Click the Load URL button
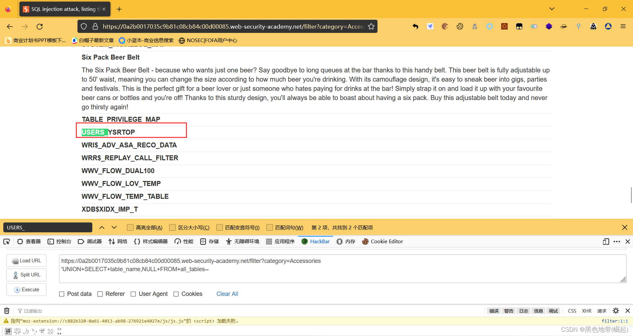 tap(26, 261)
